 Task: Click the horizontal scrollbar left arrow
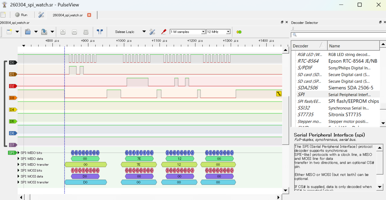click(x=22, y=197)
